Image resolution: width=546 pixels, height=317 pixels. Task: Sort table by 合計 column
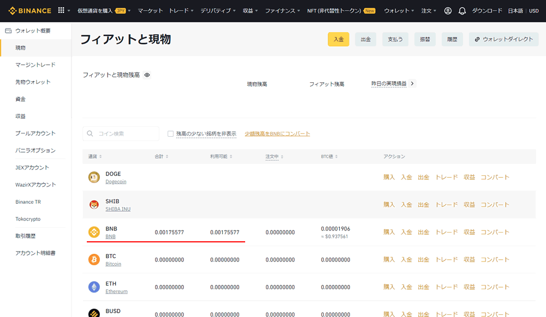(x=161, y=156)
